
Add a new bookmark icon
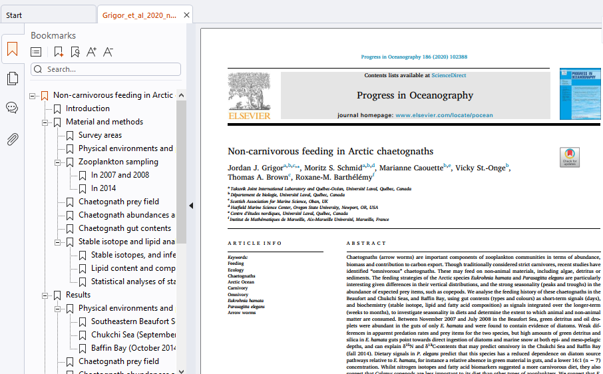59,52
